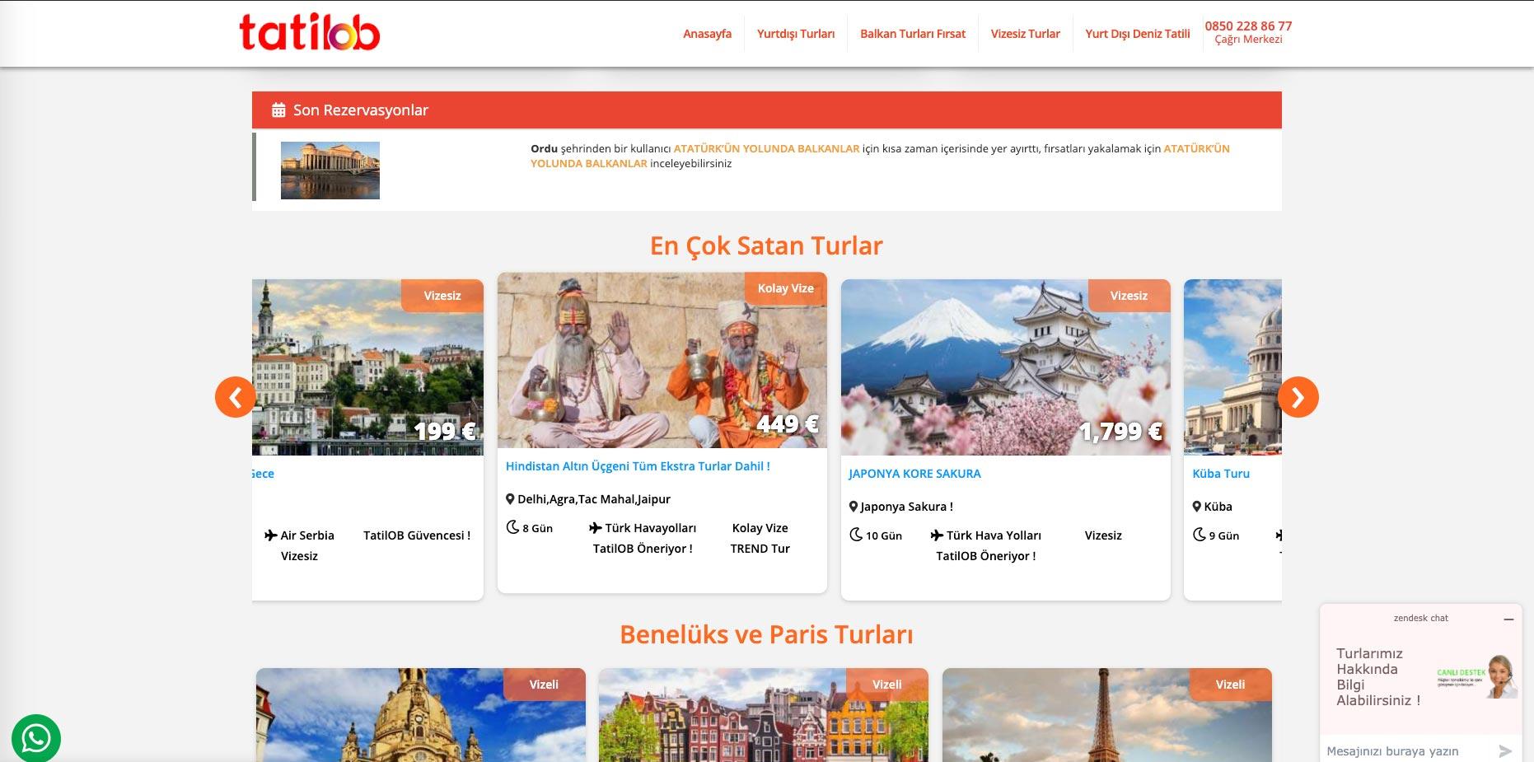This screenshot has width=1534, height=762.
Task: Send the chat message arrow icon
Action: [1505, 750]
